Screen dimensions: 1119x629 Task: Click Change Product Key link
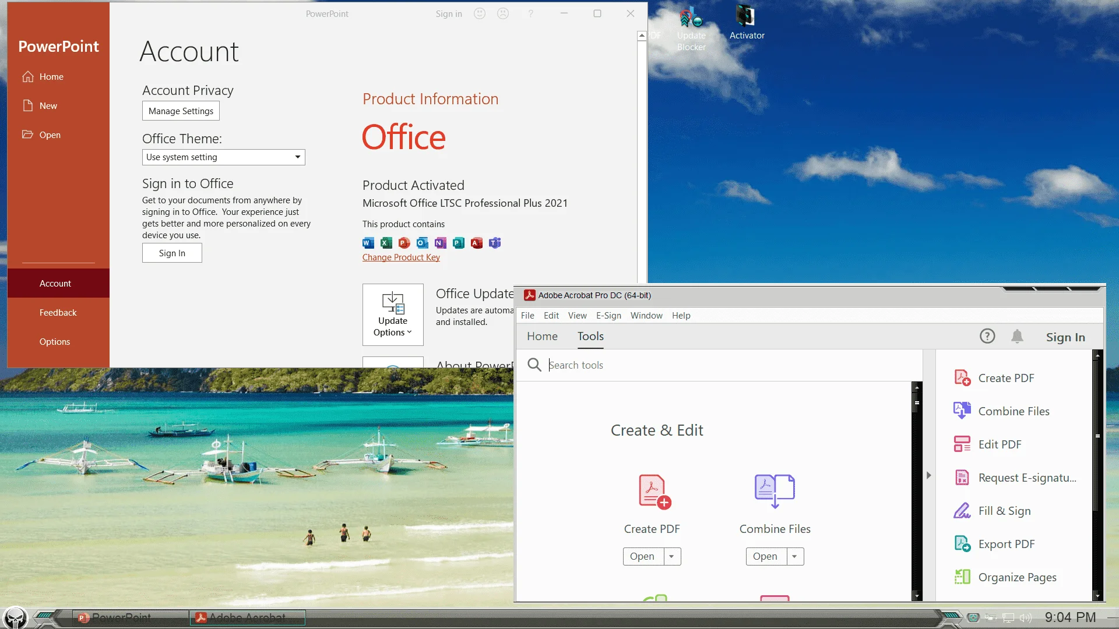pyautogui.click(x=401, y=257)
